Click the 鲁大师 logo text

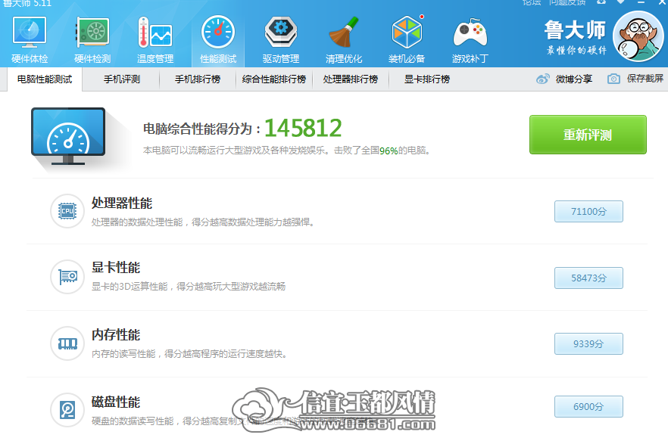[x=575, y=30]
